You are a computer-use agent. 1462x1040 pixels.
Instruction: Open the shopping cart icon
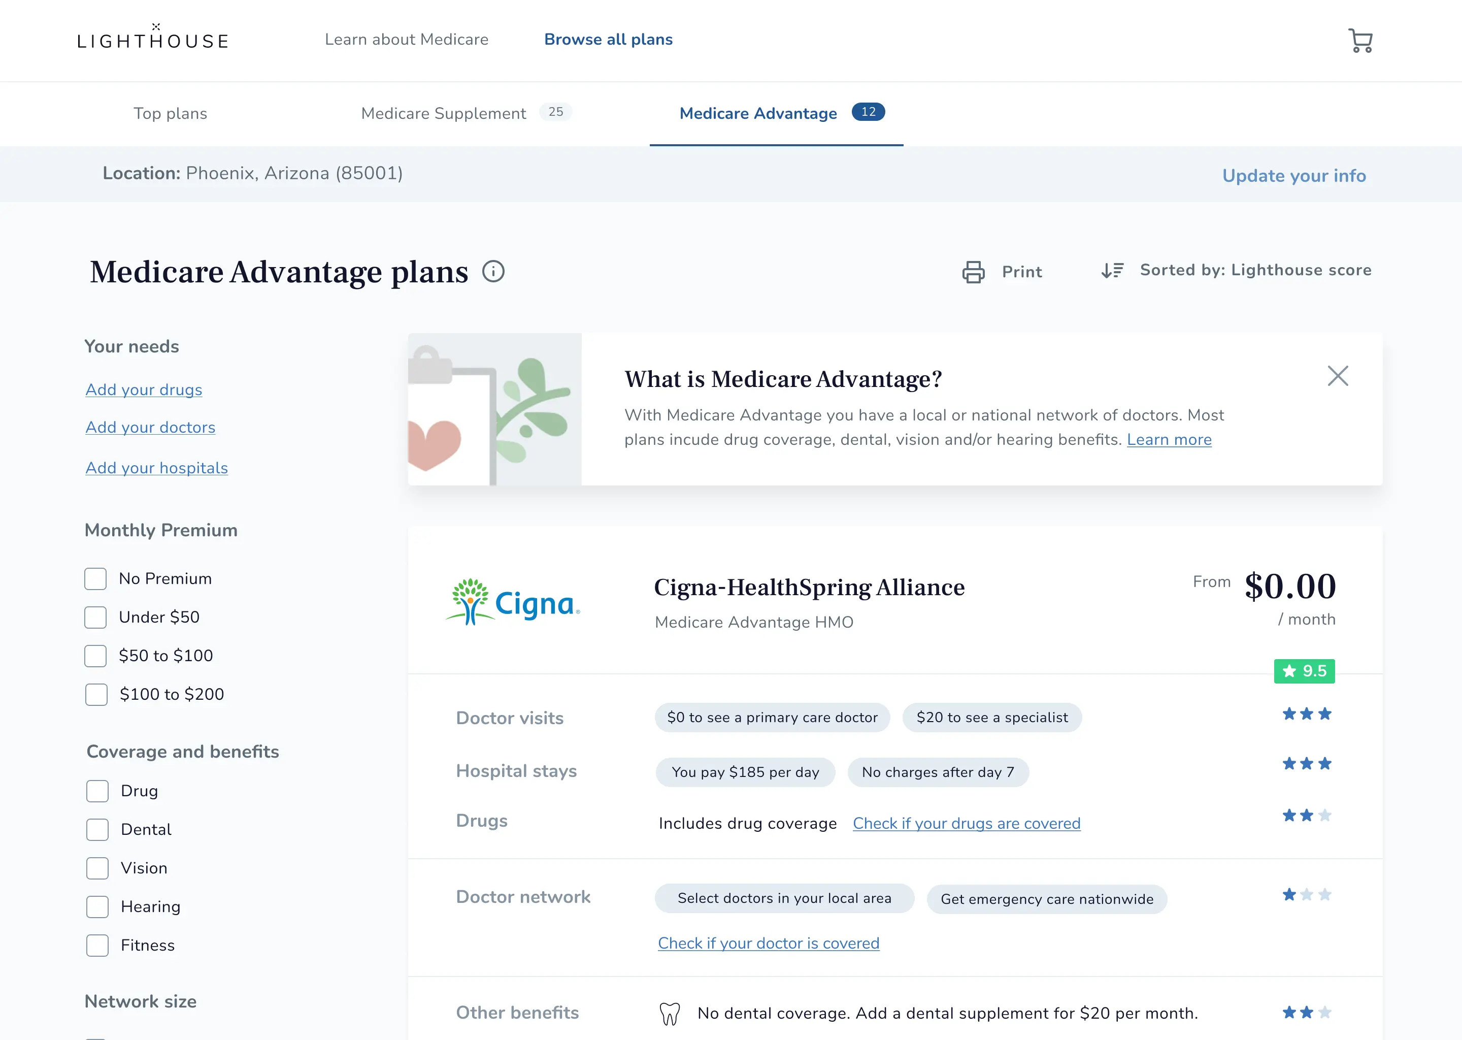[x=1359, y=40]
